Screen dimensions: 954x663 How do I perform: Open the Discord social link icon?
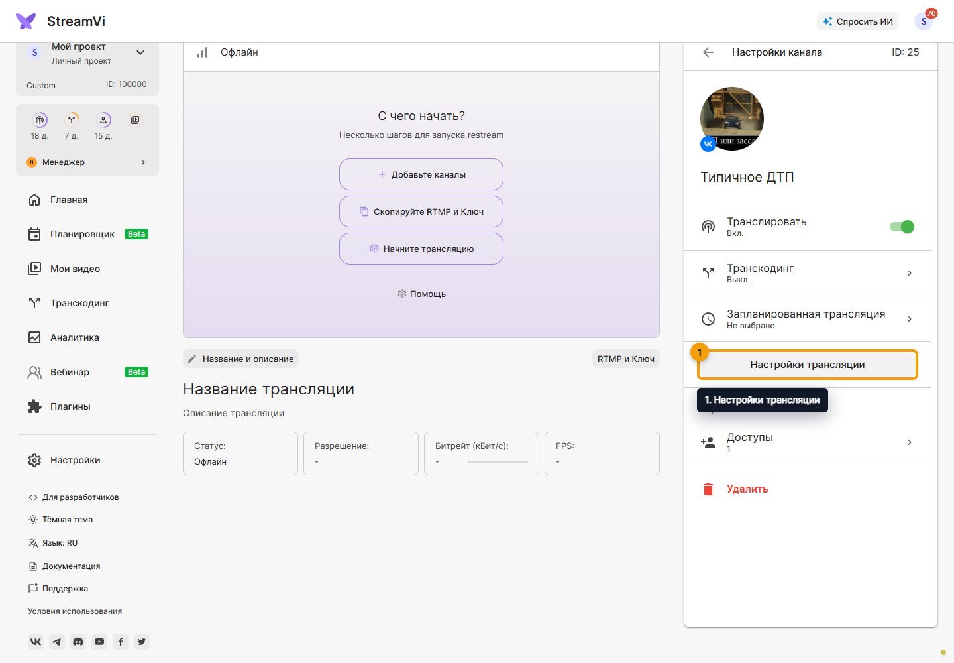point(78,642)
